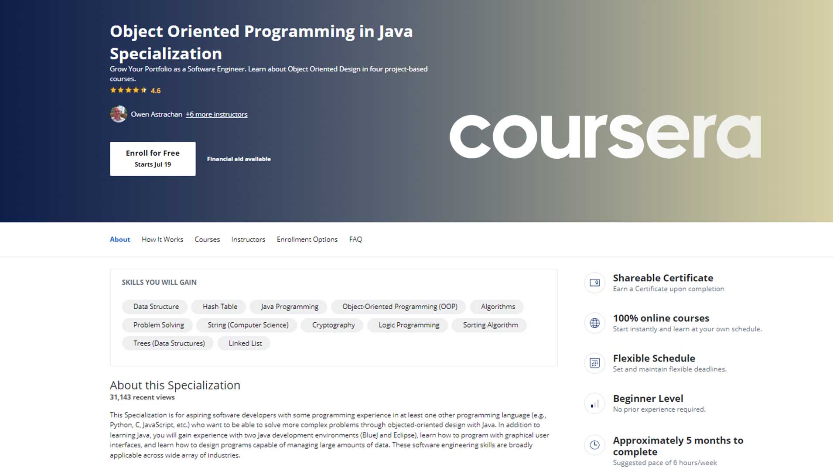Click the Instructors navigation item
833x471 pixels.
pyautogui.click(x=248, y=239)
